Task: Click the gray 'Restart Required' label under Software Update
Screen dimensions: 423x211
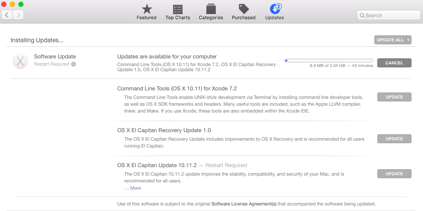Action: click(52, 64)
